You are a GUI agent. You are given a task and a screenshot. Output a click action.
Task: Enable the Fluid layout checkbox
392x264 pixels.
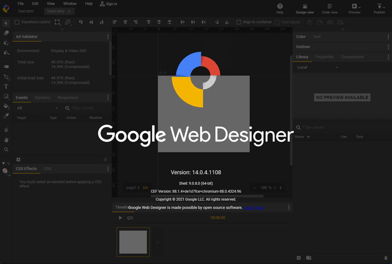pos(277,22)
